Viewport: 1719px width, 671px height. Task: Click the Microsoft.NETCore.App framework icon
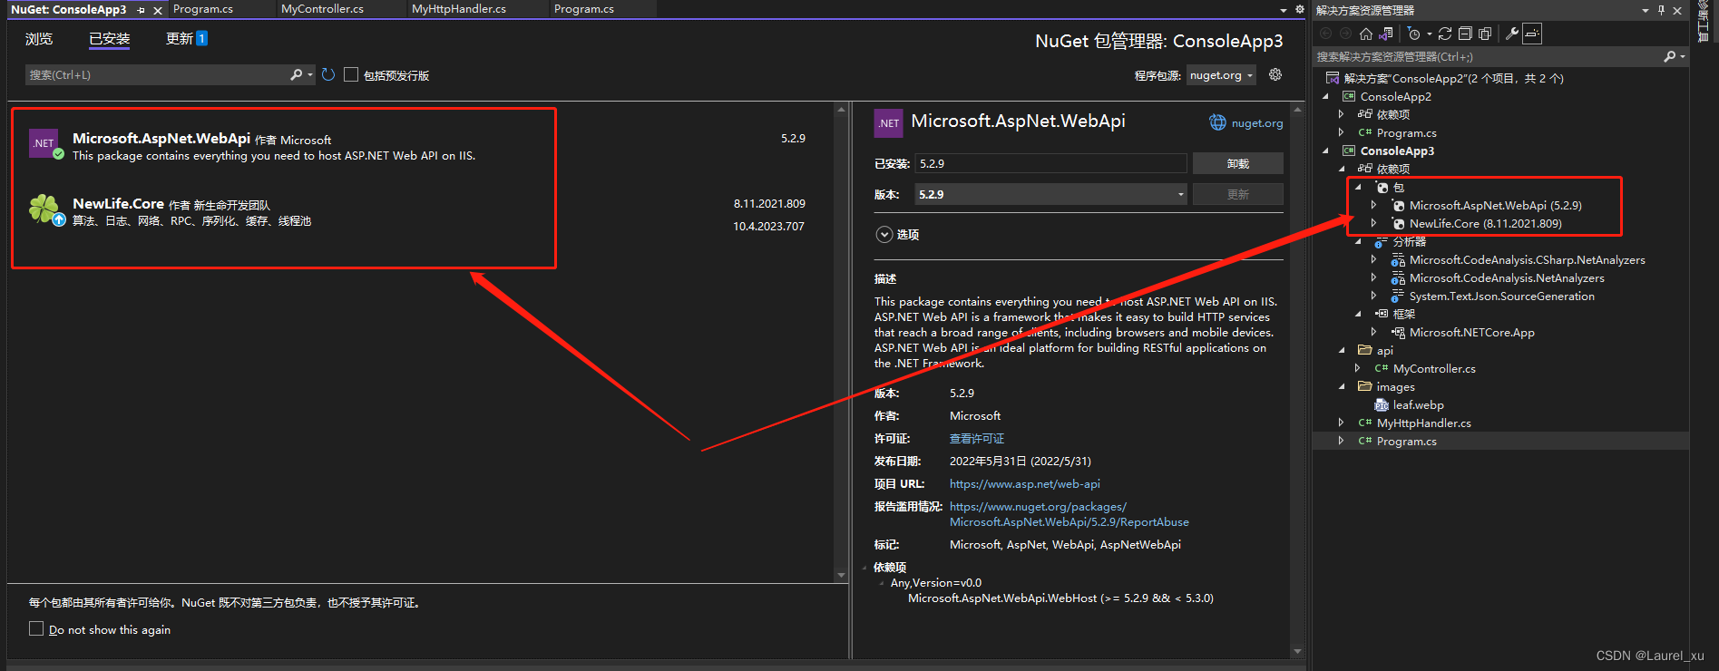pyautogui.click(x=1398, y=333)
